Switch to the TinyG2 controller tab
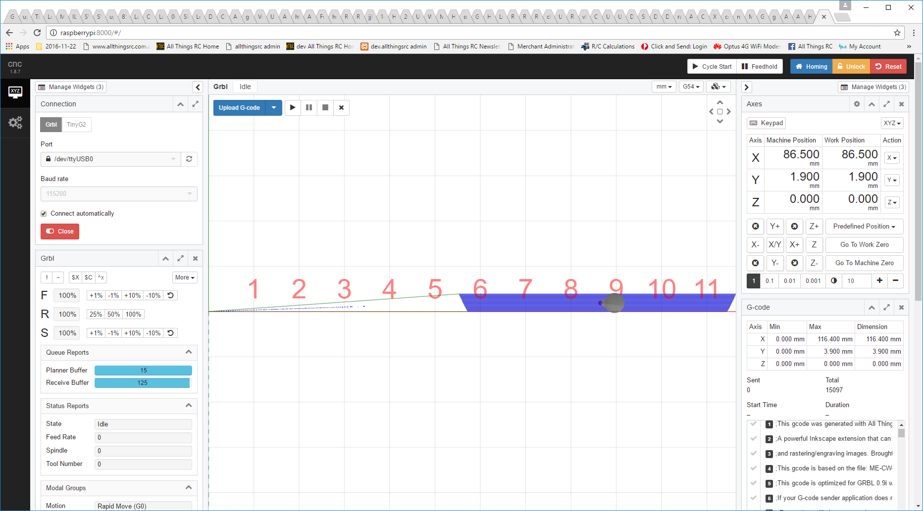Screen dimensions: 923x511 76,125
